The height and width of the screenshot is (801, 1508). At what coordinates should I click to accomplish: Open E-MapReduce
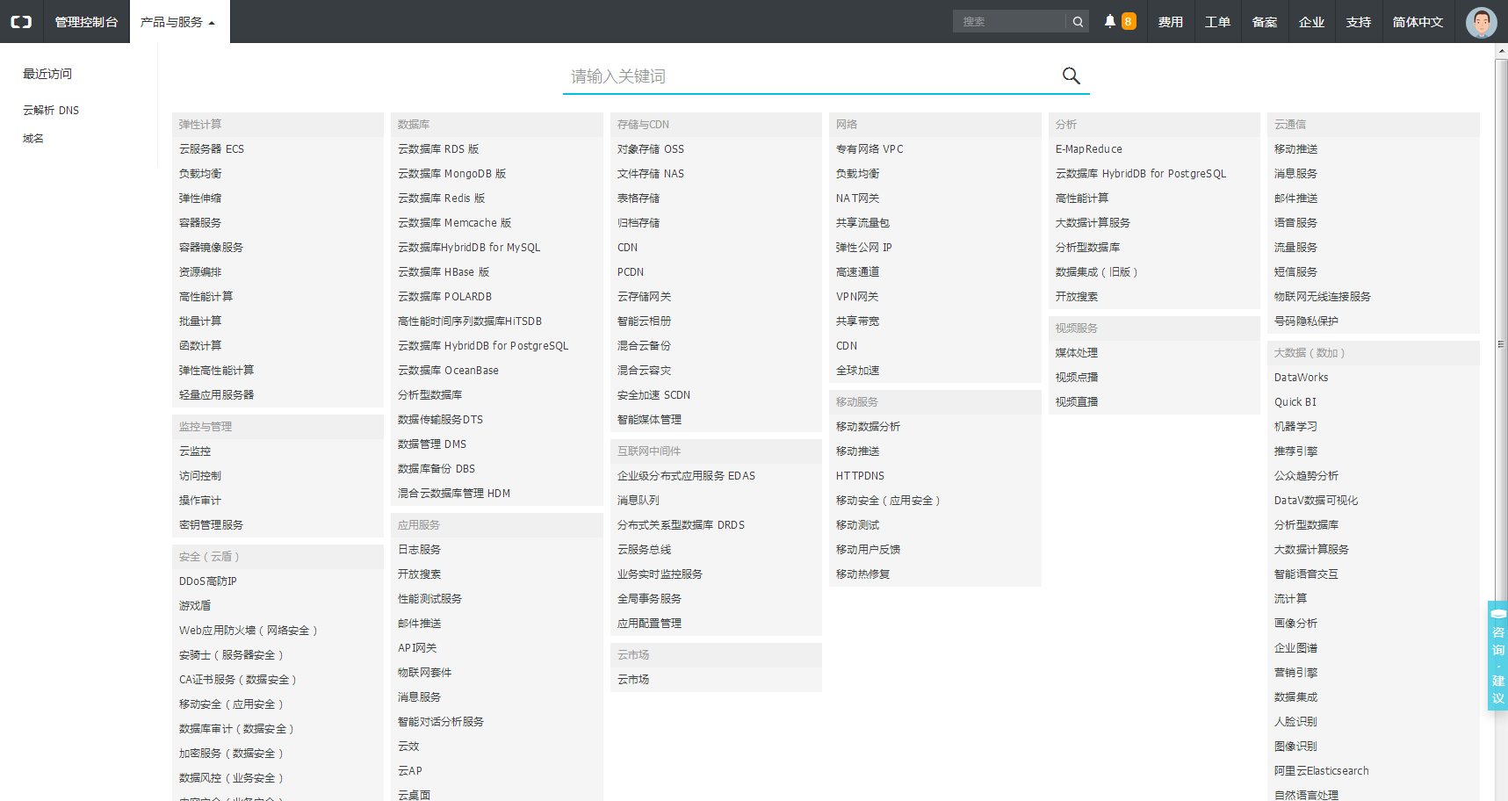(1089, 149)
